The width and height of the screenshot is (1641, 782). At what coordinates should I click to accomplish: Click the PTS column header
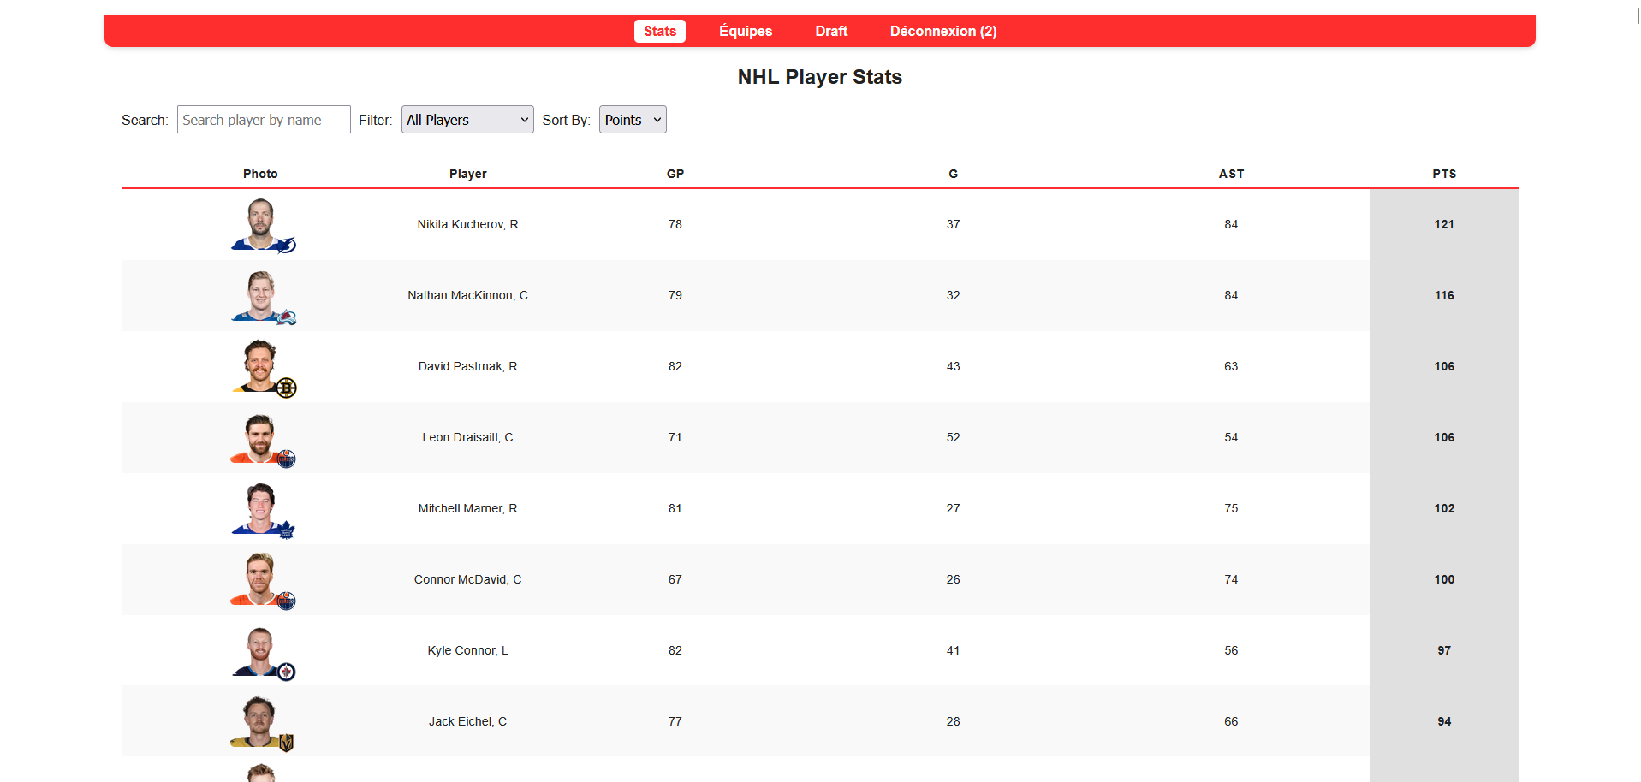(x=1443, y=174)
